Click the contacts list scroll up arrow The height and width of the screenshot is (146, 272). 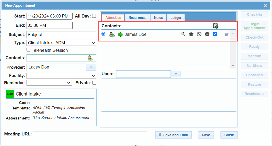pyautogui.click(x=233, y=33)
